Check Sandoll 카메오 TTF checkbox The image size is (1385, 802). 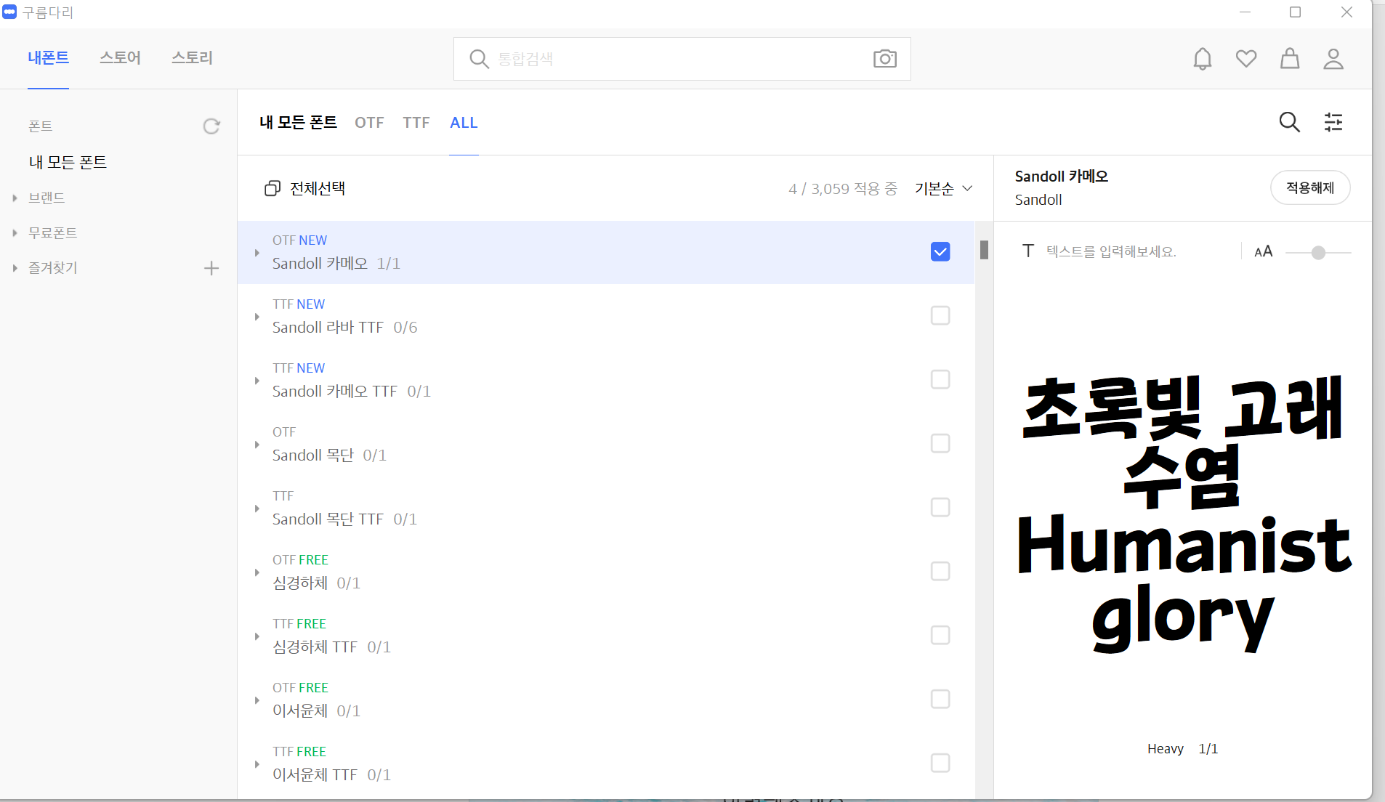pos(940,380)
